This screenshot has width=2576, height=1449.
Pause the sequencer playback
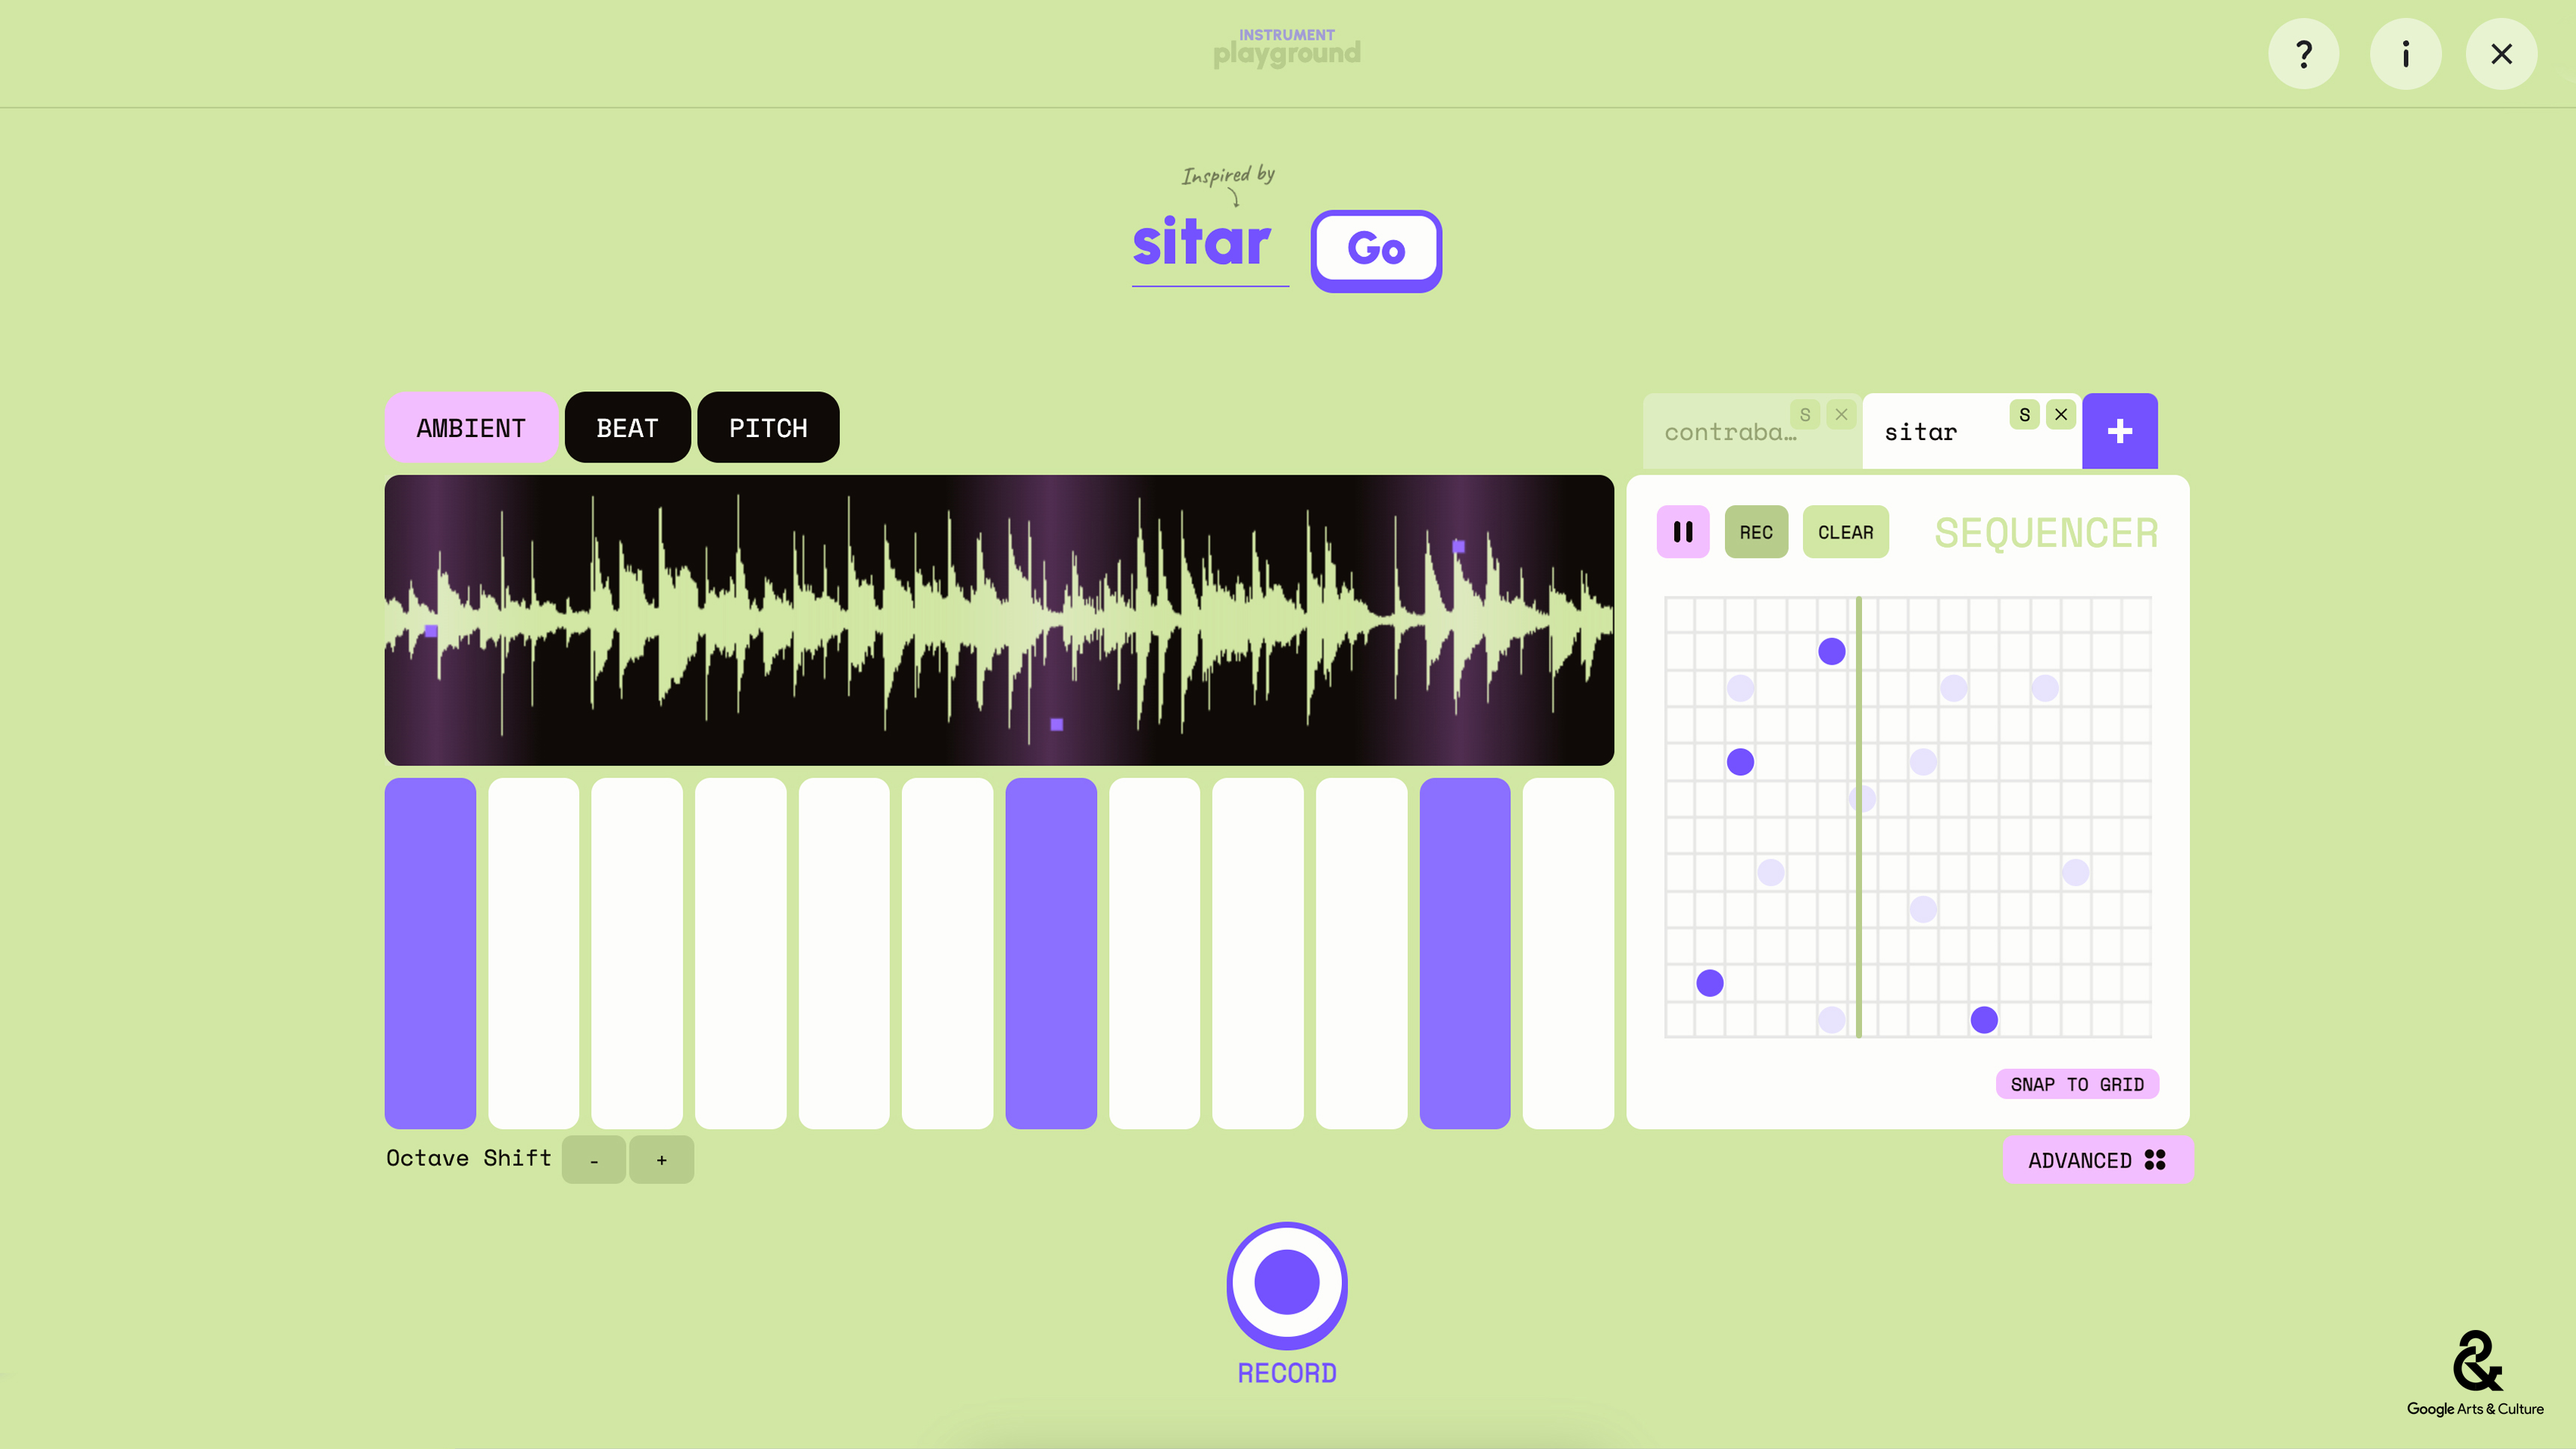tap(1683, 532)
